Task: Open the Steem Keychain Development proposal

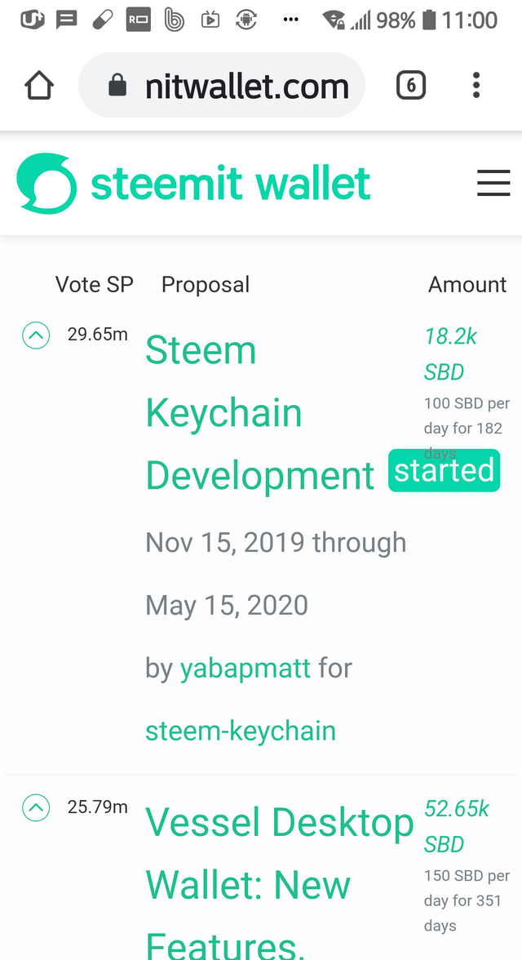Action: tap(259, 413)
